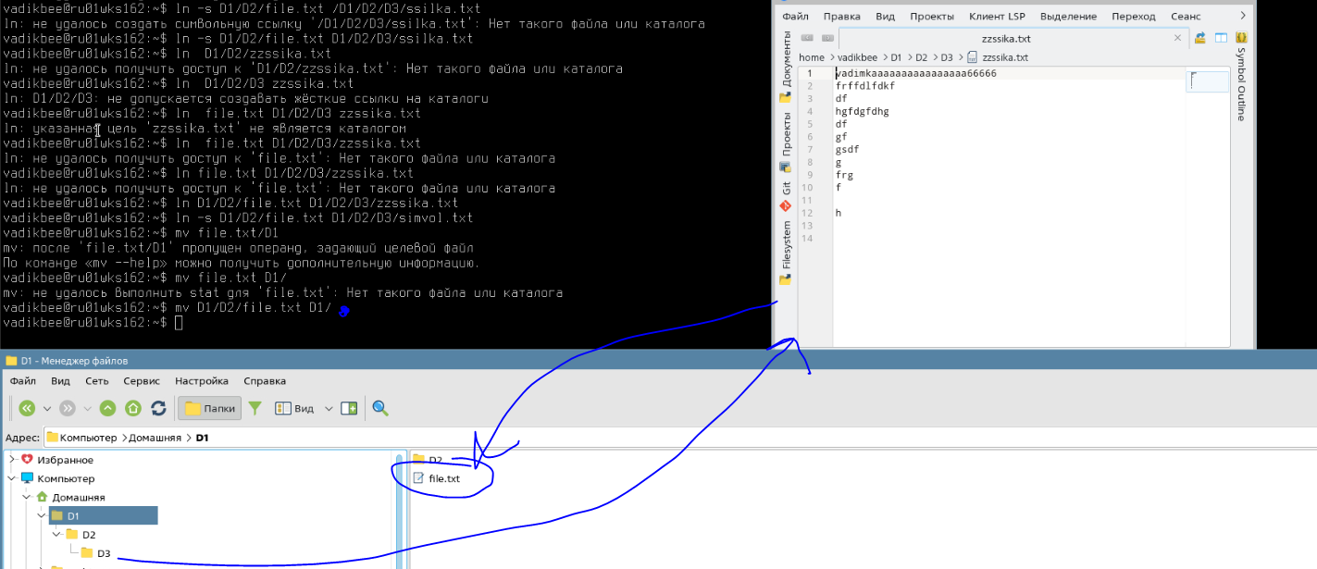
Task: Go up one folder level
Action: [107, 408]
